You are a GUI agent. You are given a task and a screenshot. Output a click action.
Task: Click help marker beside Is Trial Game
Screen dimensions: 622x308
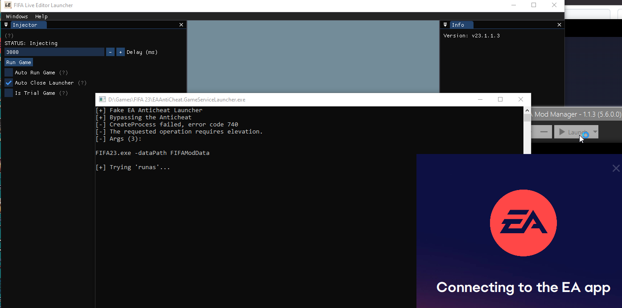64,93
